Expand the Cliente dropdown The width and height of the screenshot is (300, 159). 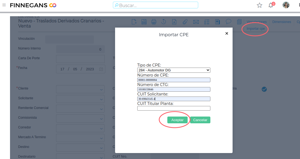pyautogui.click(x=80, y=89)
